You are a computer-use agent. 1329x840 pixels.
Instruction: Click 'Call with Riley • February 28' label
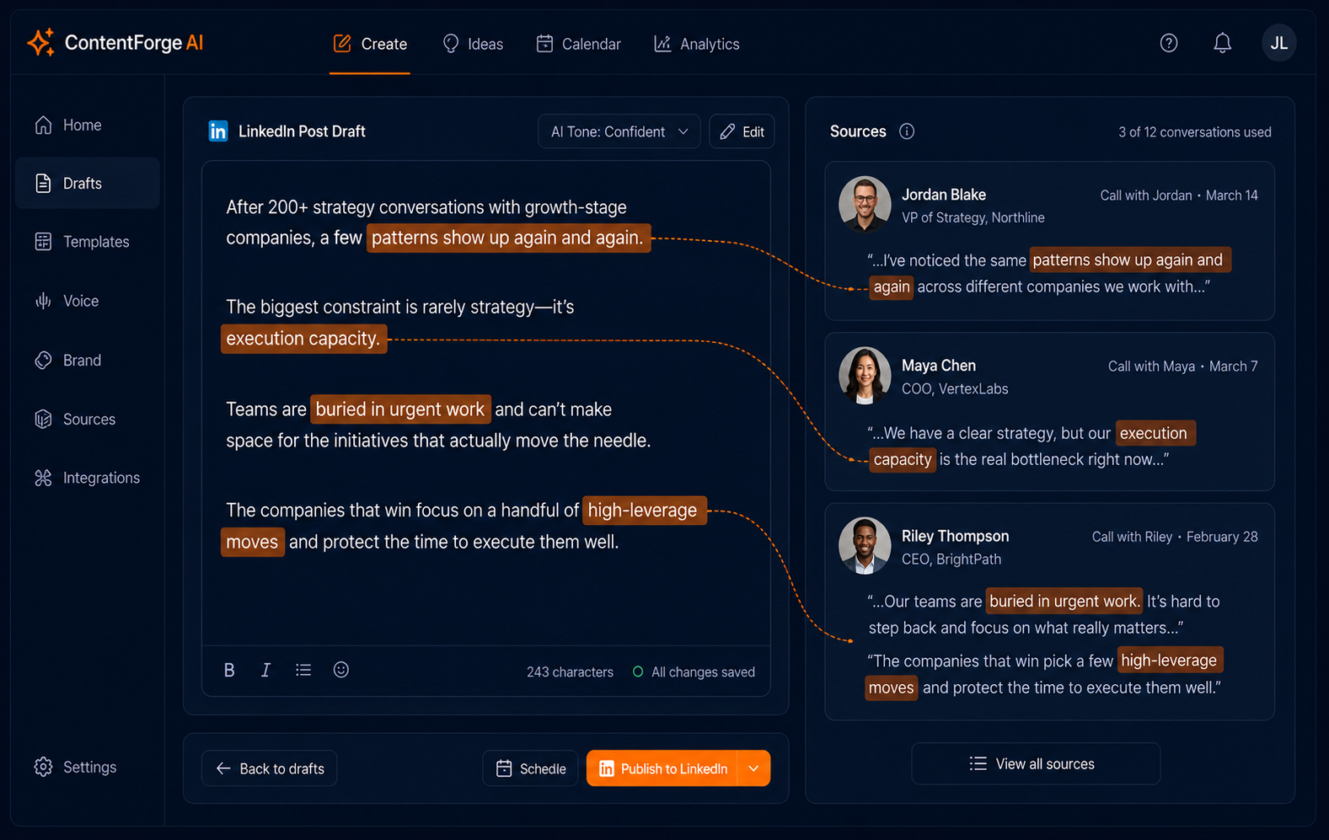1174,537
